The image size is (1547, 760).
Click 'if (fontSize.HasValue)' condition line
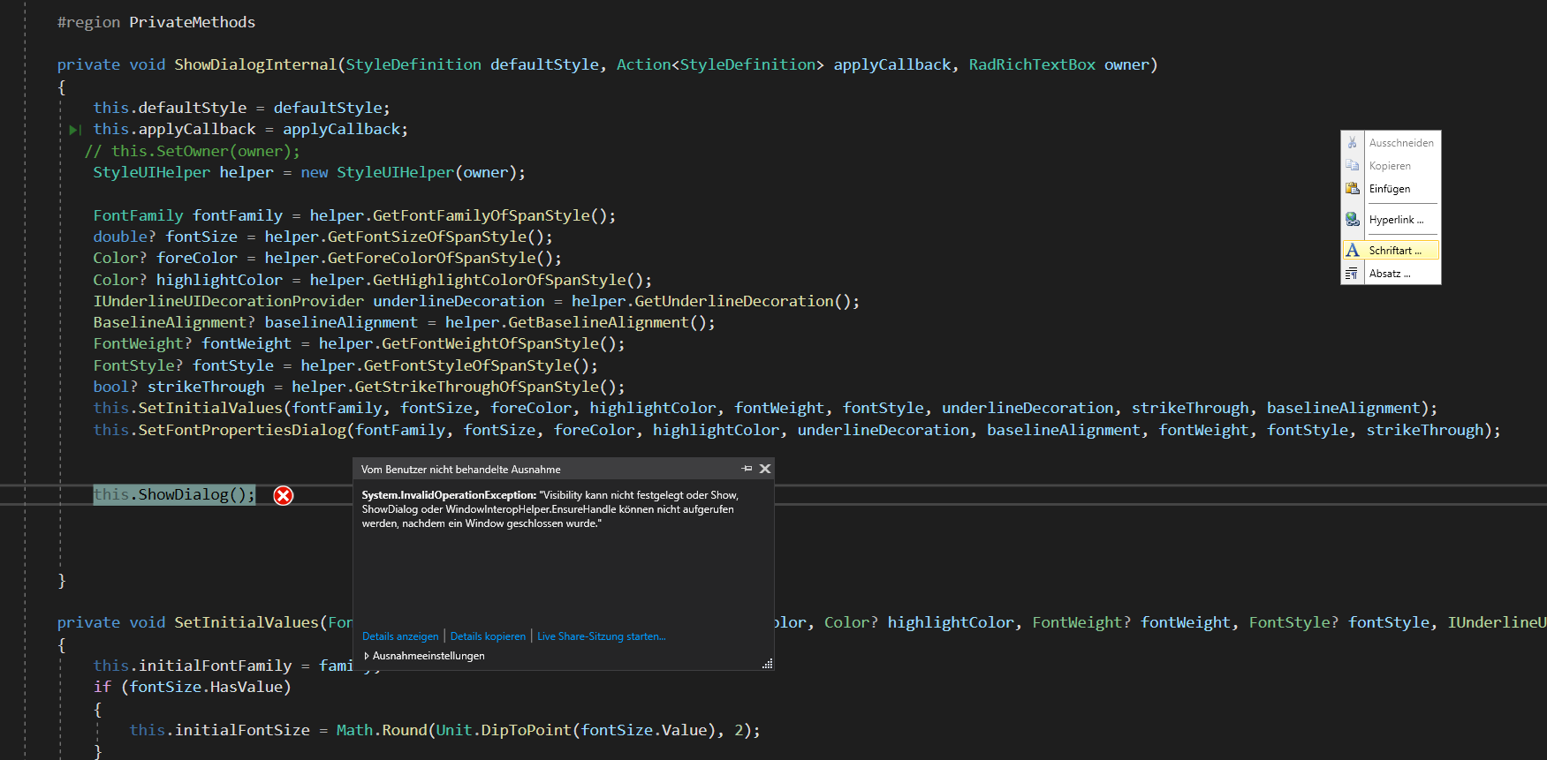click(193, 687)
